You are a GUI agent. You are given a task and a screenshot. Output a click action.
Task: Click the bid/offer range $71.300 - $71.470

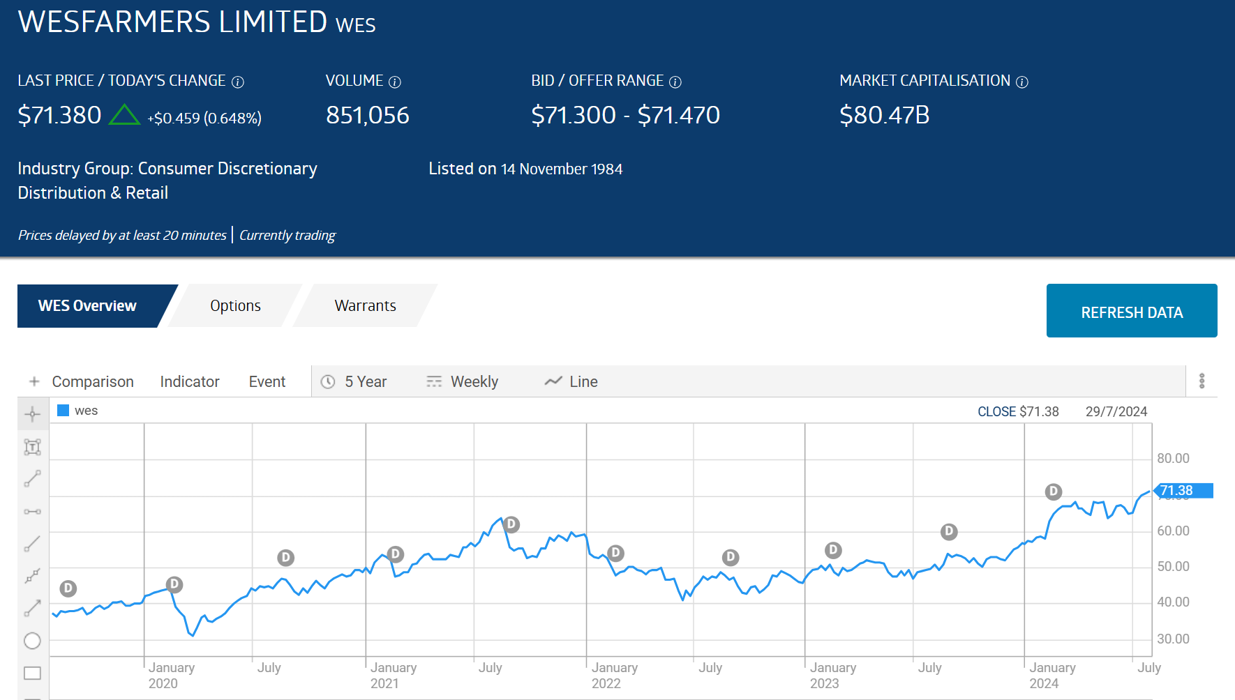click(625, 115)
